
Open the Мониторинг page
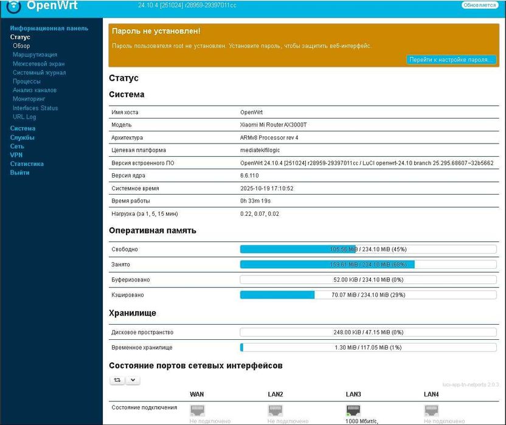29,98
